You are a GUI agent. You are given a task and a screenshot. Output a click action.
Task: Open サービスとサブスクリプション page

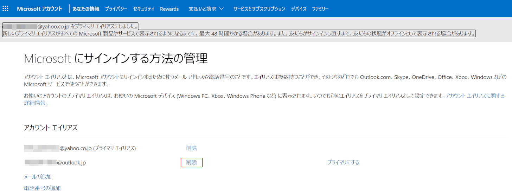[x=259, y=9]
